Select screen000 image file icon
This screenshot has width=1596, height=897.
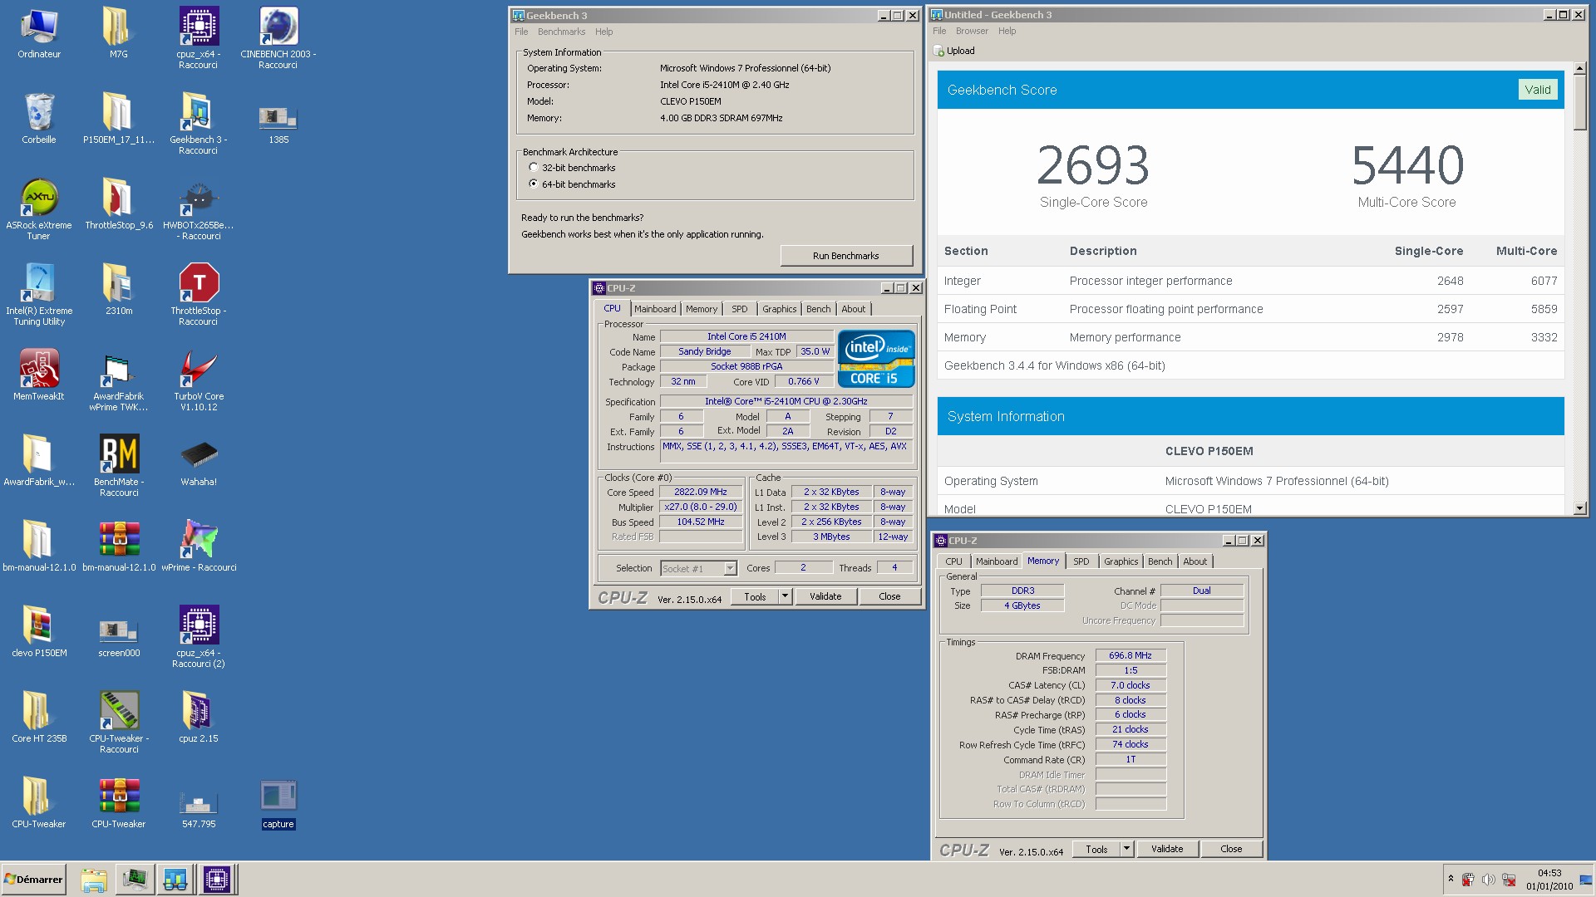[118, 638]
